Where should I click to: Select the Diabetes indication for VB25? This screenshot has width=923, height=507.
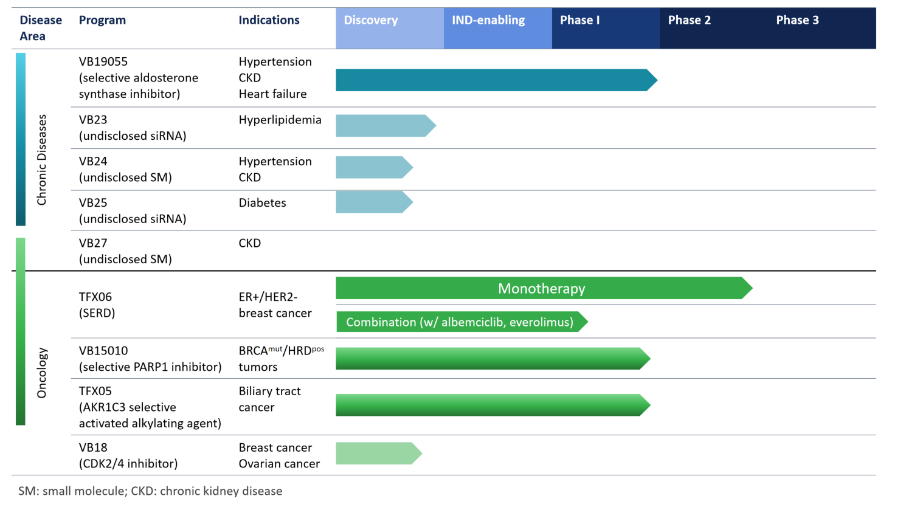click(262, 203)
